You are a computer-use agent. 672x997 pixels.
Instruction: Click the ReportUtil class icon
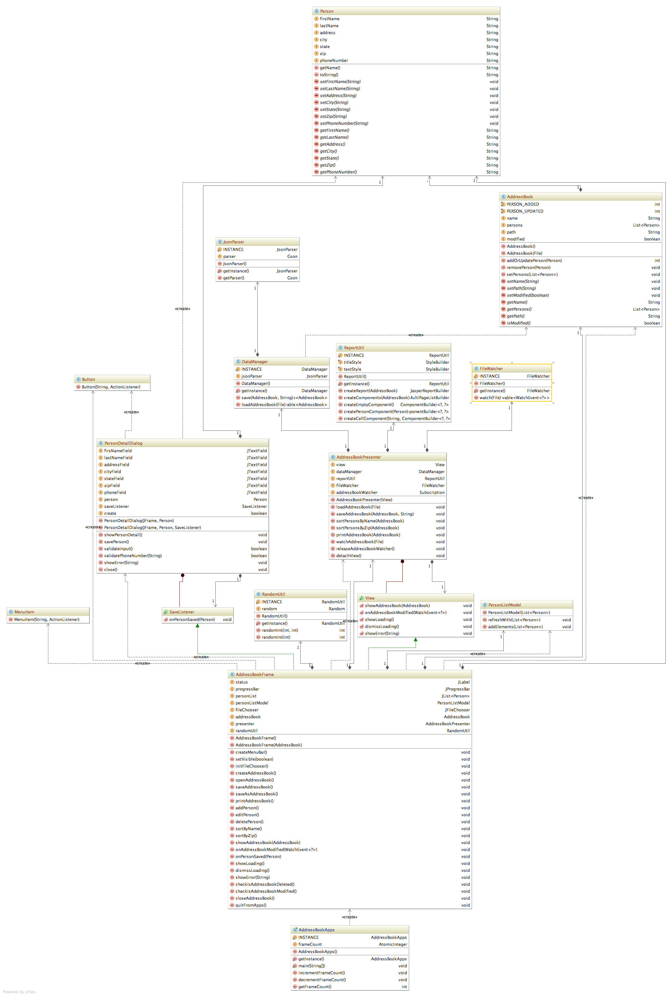tap(340, 348)
